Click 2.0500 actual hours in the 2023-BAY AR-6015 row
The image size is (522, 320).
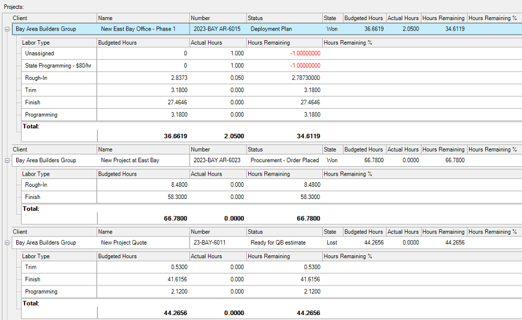point(411,29)
